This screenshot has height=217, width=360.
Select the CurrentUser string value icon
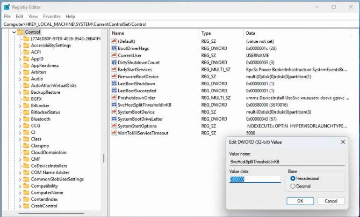[x=114, y=55]
